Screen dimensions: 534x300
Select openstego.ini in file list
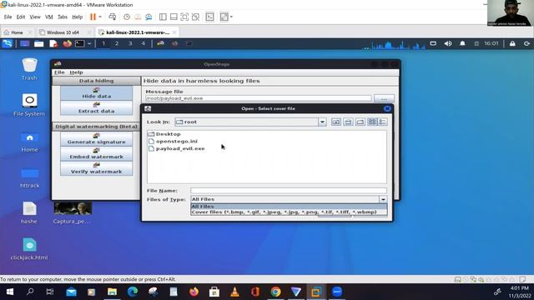[173, 141]
